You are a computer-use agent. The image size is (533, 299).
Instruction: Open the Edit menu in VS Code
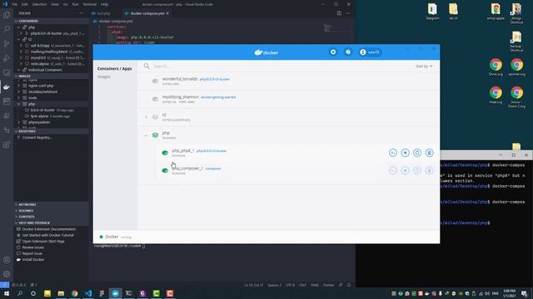(x=25, y=4)
